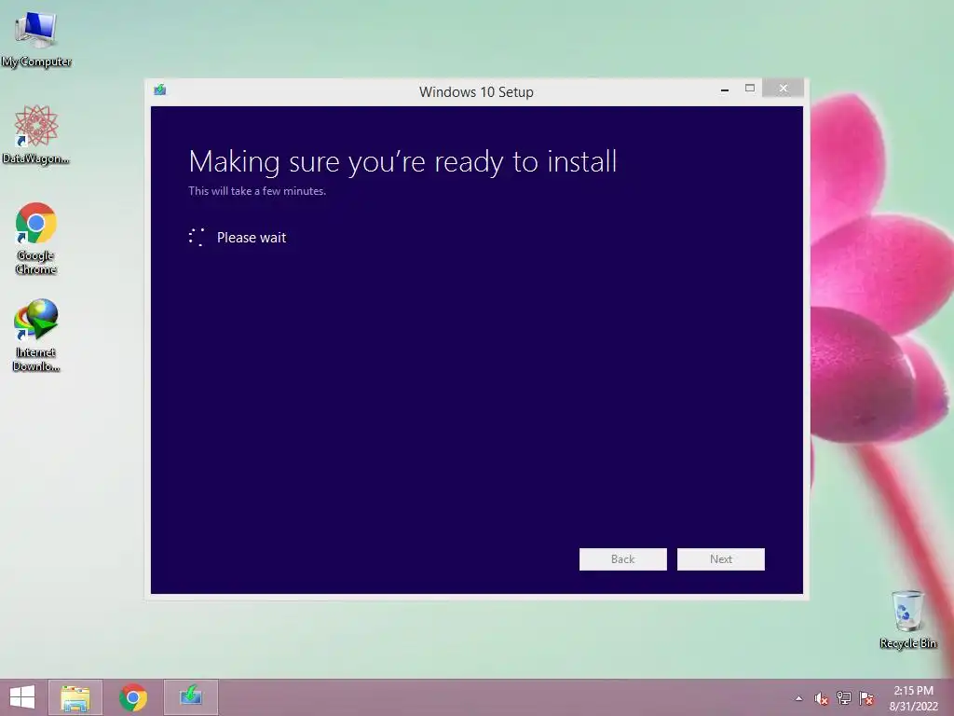Minimize the Windows 10 Setup window
This screenshot has height=716, width=954.
click(x=725, y=89)
